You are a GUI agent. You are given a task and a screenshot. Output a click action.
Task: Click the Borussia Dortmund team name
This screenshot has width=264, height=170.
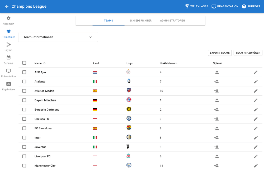click(x=47, y=110)
